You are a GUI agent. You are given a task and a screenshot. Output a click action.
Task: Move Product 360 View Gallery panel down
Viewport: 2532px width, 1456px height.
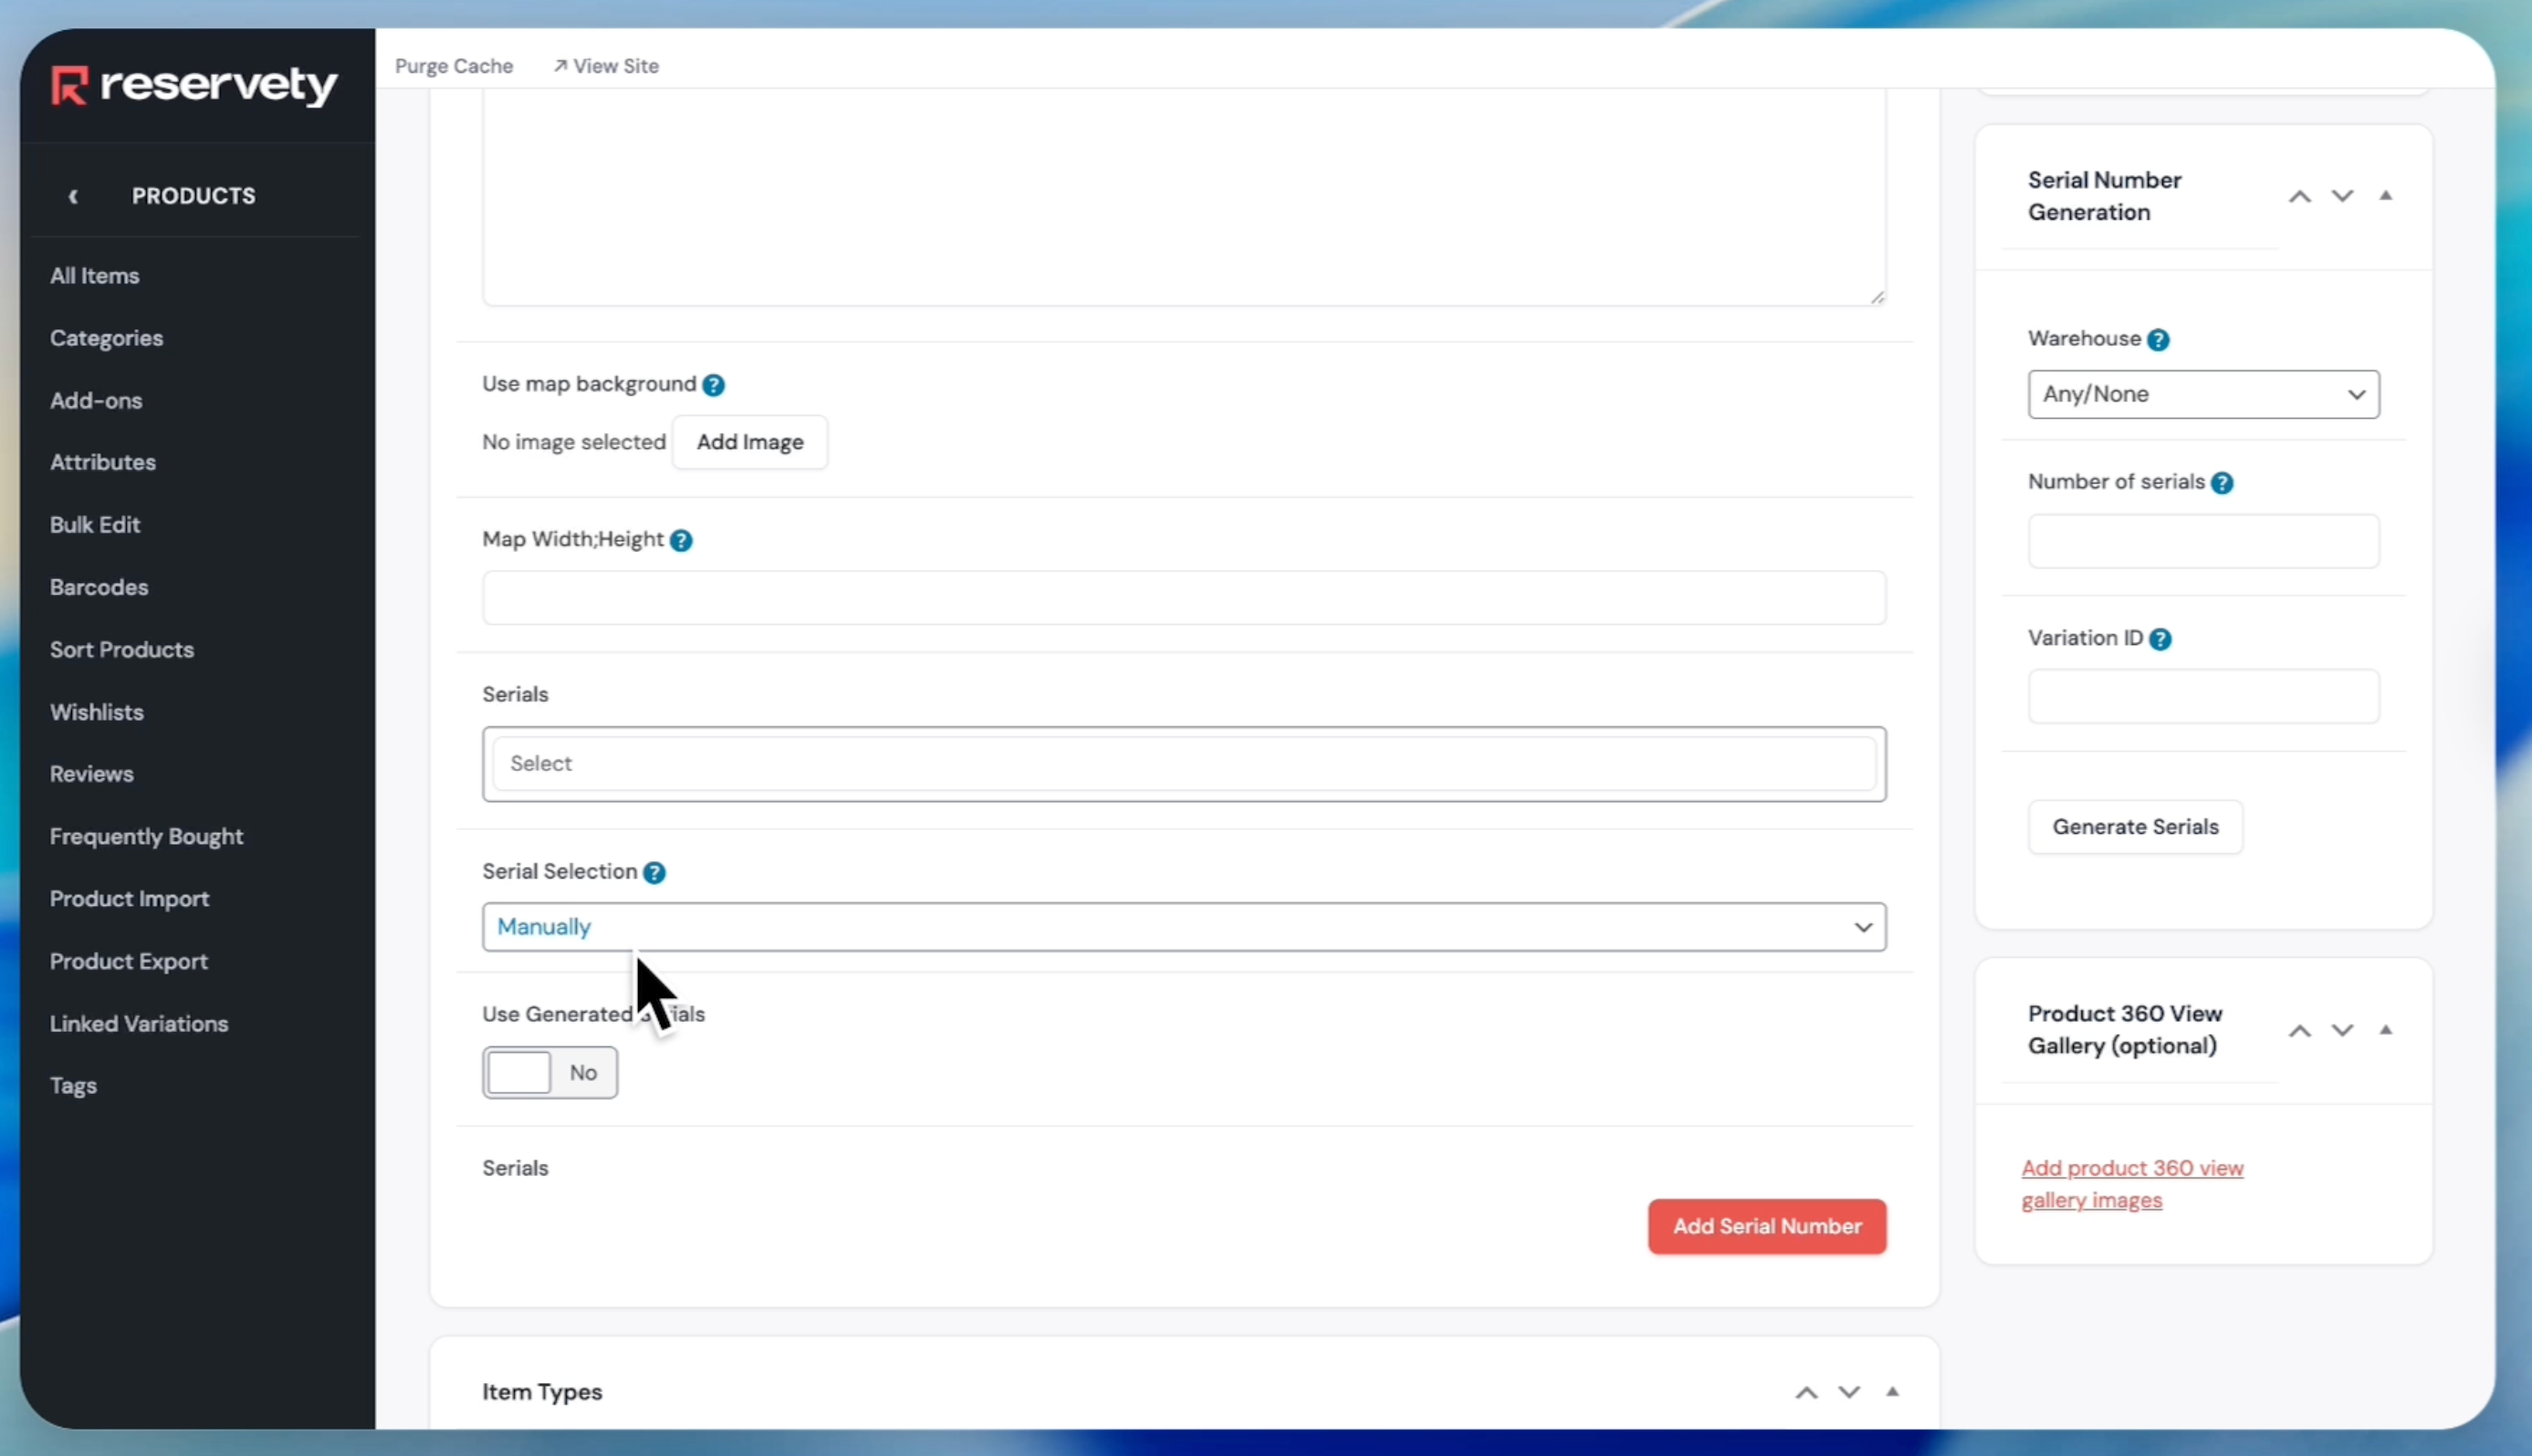tap(2342, 1030)
